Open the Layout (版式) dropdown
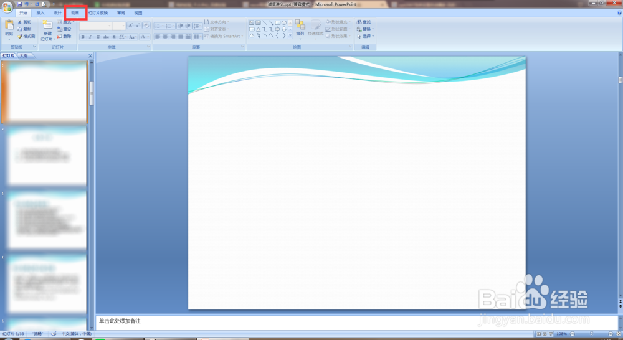623x340 pixels. (x=65, y=22)
